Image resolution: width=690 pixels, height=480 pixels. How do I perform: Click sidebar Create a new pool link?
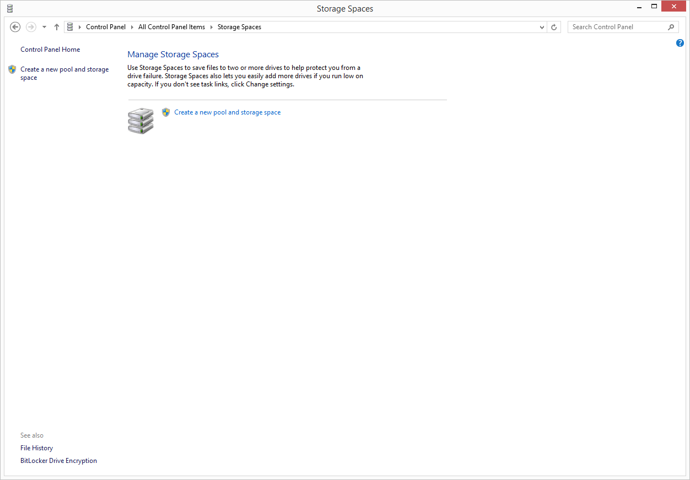tap(64, 74)
